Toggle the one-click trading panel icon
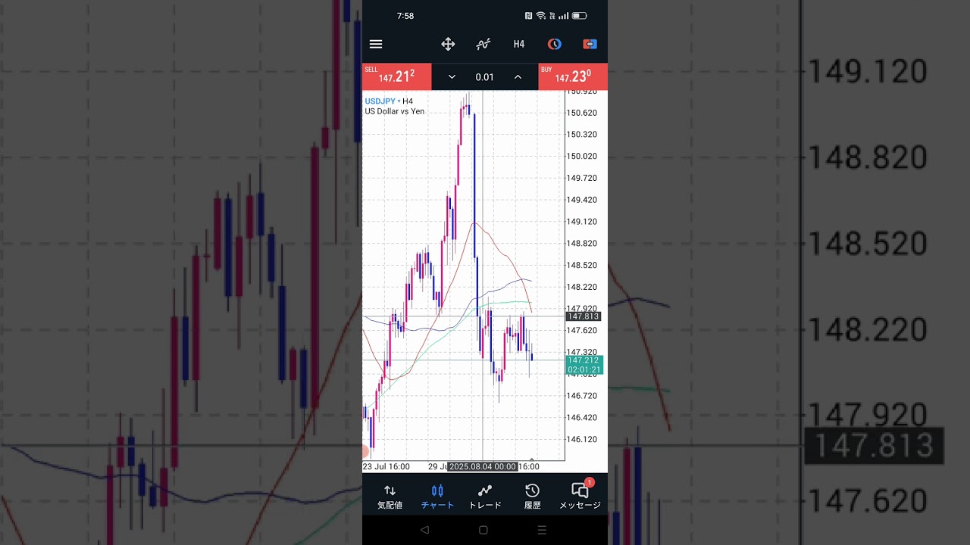Image resolution: width=970 pixels, height=545 pixels. (590, 44)
